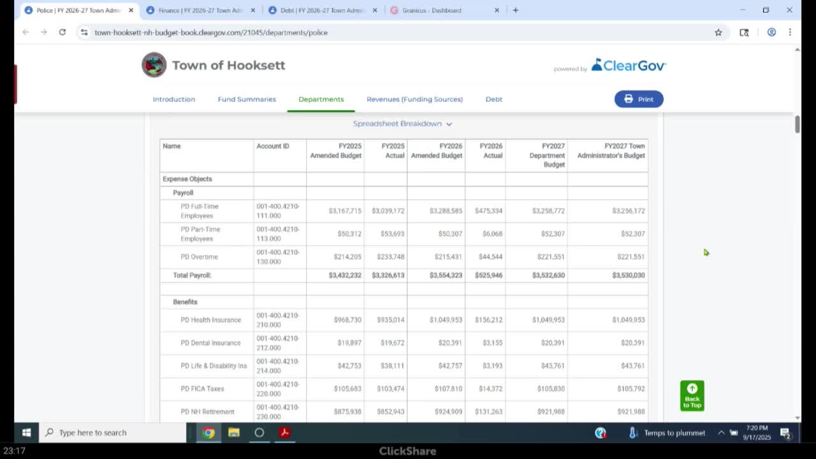
Task: Reload the page with refresh icon
Action: [62, 32]
